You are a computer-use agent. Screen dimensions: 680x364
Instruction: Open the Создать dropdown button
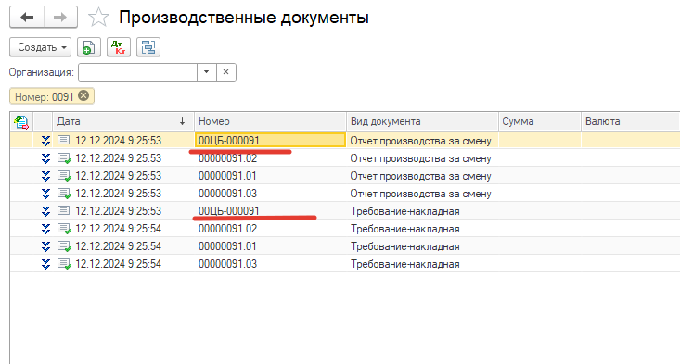40,47
